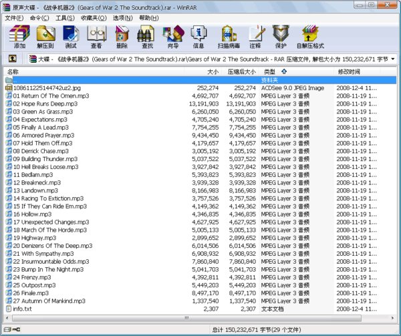Sort by the 大小 column header
The width and height of the screenshot is (401, 336).
click(203, 71)
